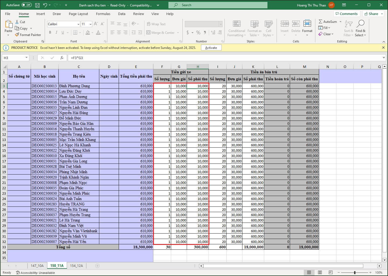Image resolution: width=388 pixels, height=276 pixels.
Task: Click the Save icon in title bar
Action: pyautogui.click(x=37, y=5)
